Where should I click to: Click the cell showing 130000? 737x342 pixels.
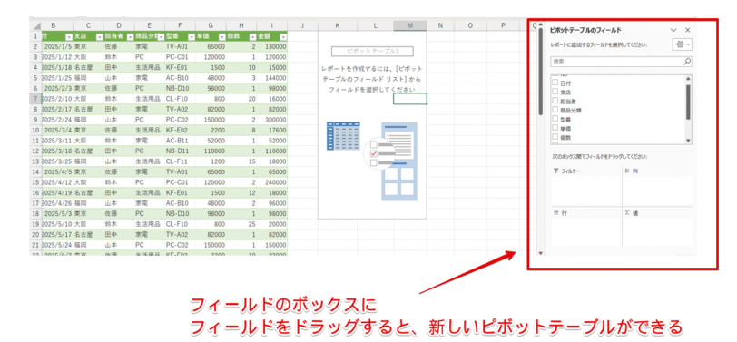click(271, 47)
